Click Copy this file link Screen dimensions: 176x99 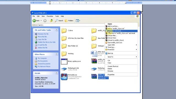(x=42, y=39)
